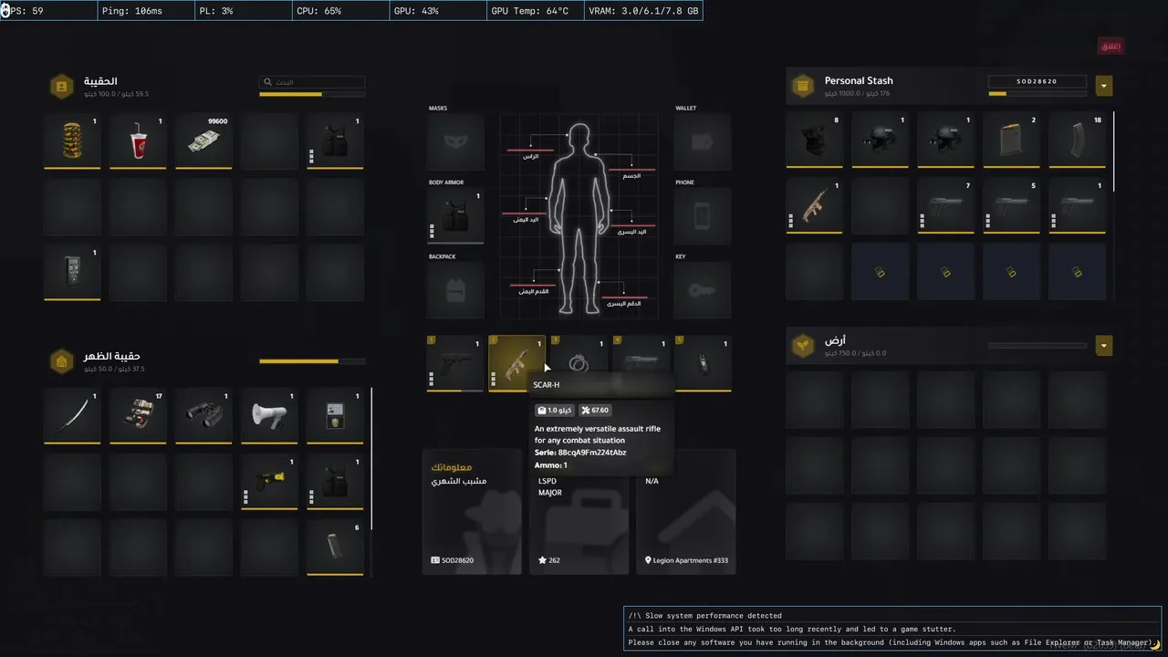Click the Legion Apartments #333 card
The height and width of the screenshot is (657, 1168).
coord(685,512)
